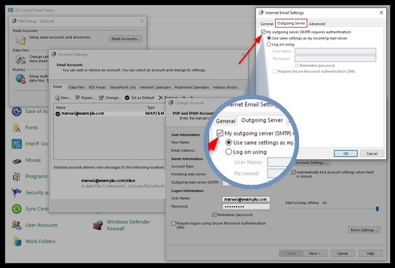Open Windows Defender Firewall link
This screenshot has width=395, height=268.
[x=128, y=225]
